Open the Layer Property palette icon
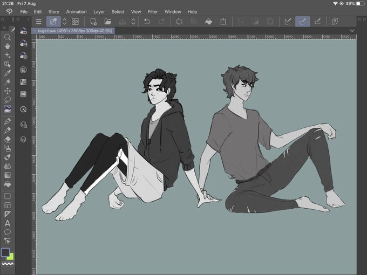 click(23, 124)
